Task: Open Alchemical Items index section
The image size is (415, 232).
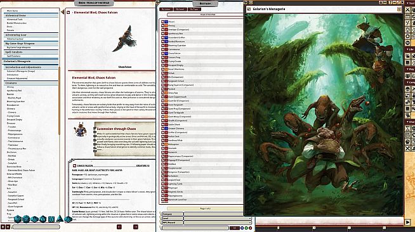Action: (x=30, y=16)
